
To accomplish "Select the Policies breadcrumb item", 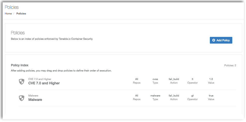I will tap(21, 14).
